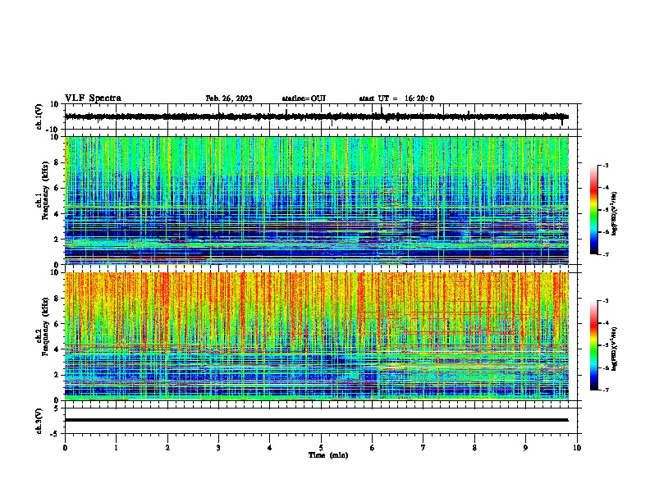The height and width of the screenshot is (502, 650).
Task: Click the ch.1 spectrogram color scale bar
Action: click(593, 210)
